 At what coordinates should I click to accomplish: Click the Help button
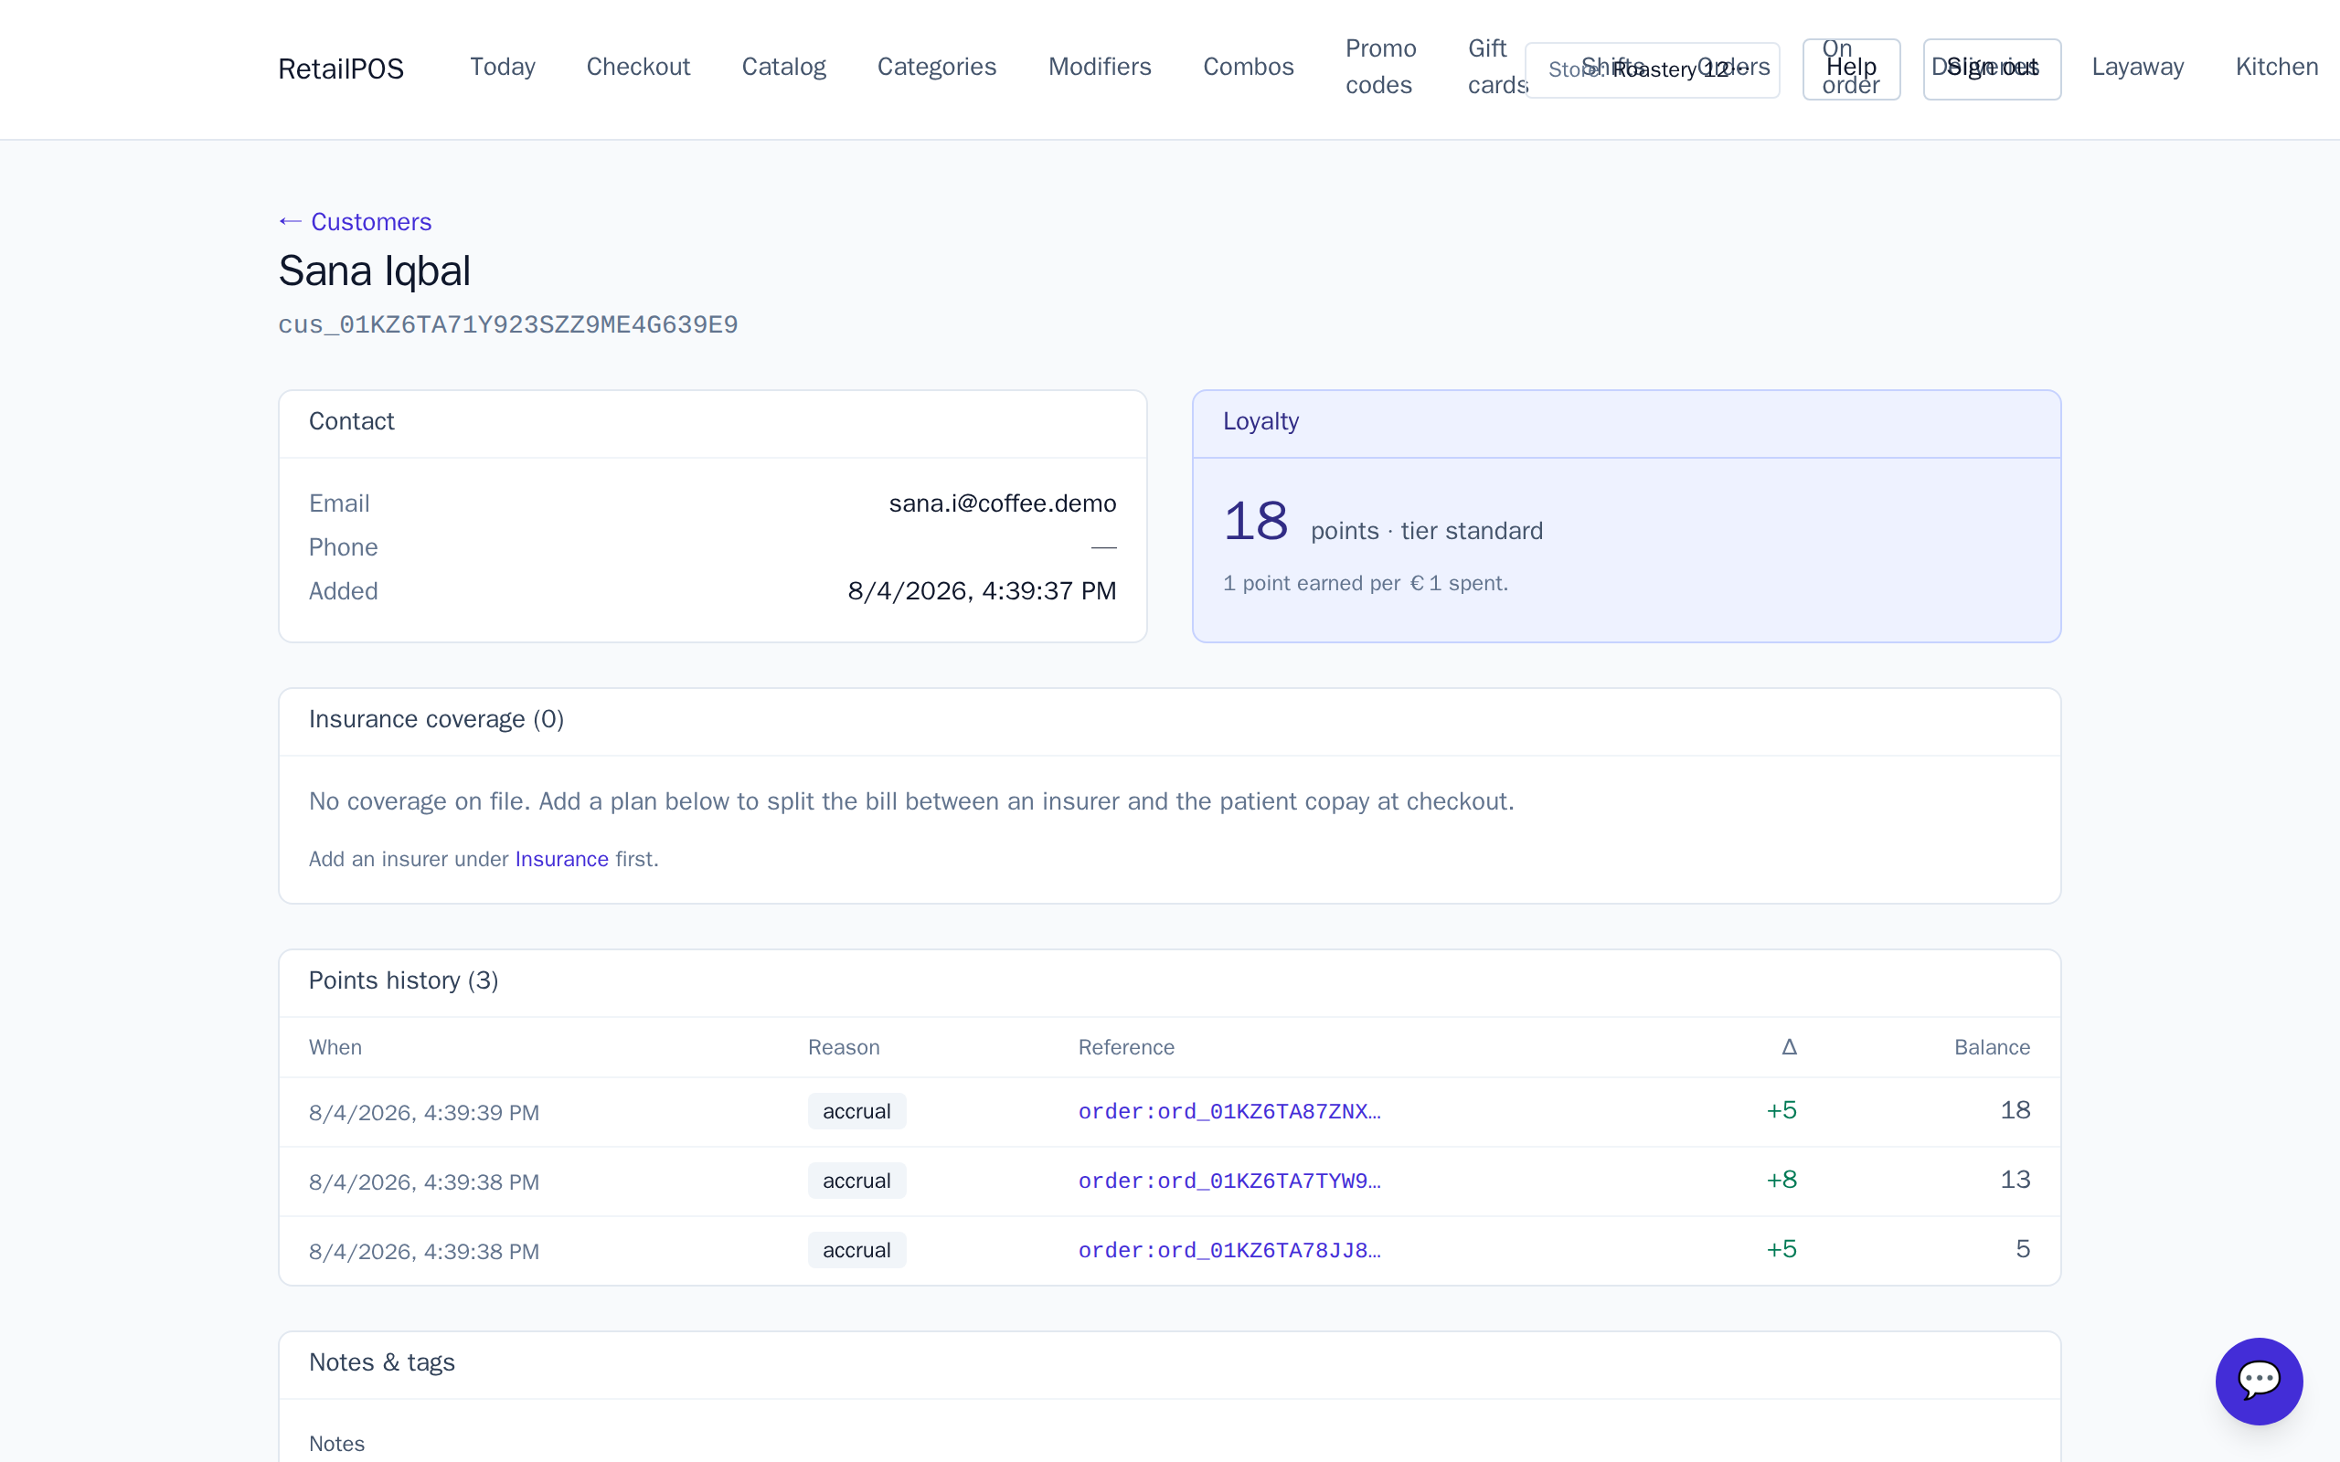pyautogui.click(x=1851, y=69)
